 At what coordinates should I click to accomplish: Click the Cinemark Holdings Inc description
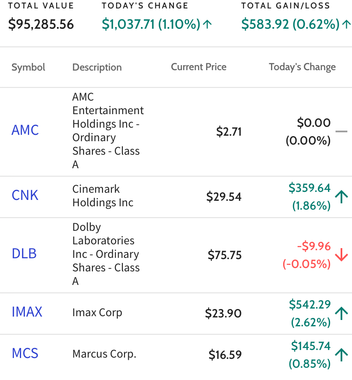pyautogui.click(x=103, y=196)
